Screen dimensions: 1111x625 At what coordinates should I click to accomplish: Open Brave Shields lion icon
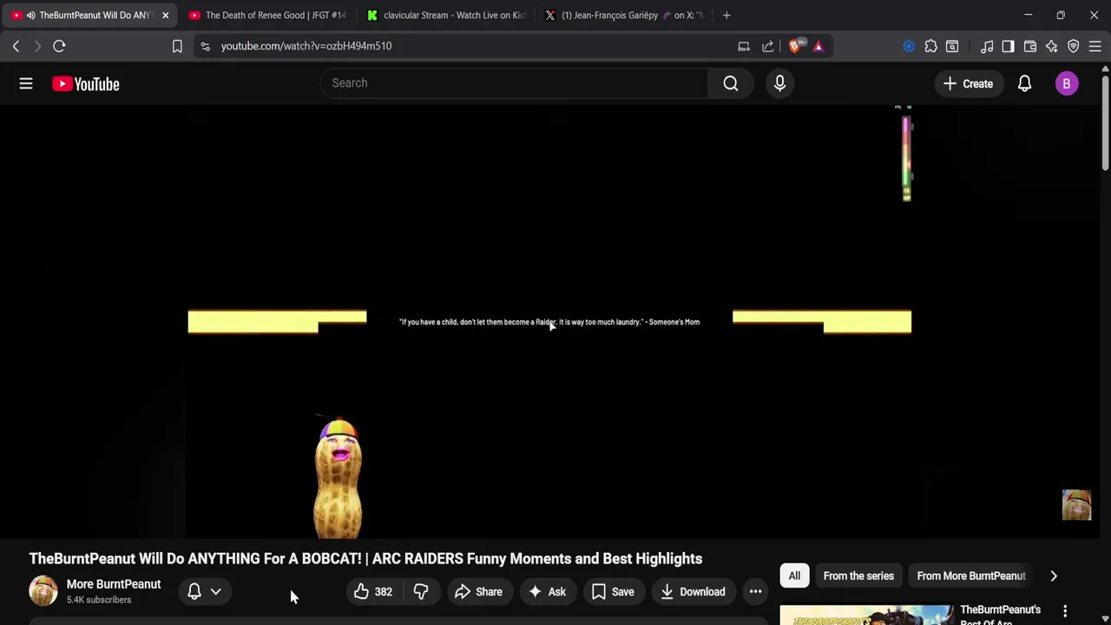(x=796, y=46)
